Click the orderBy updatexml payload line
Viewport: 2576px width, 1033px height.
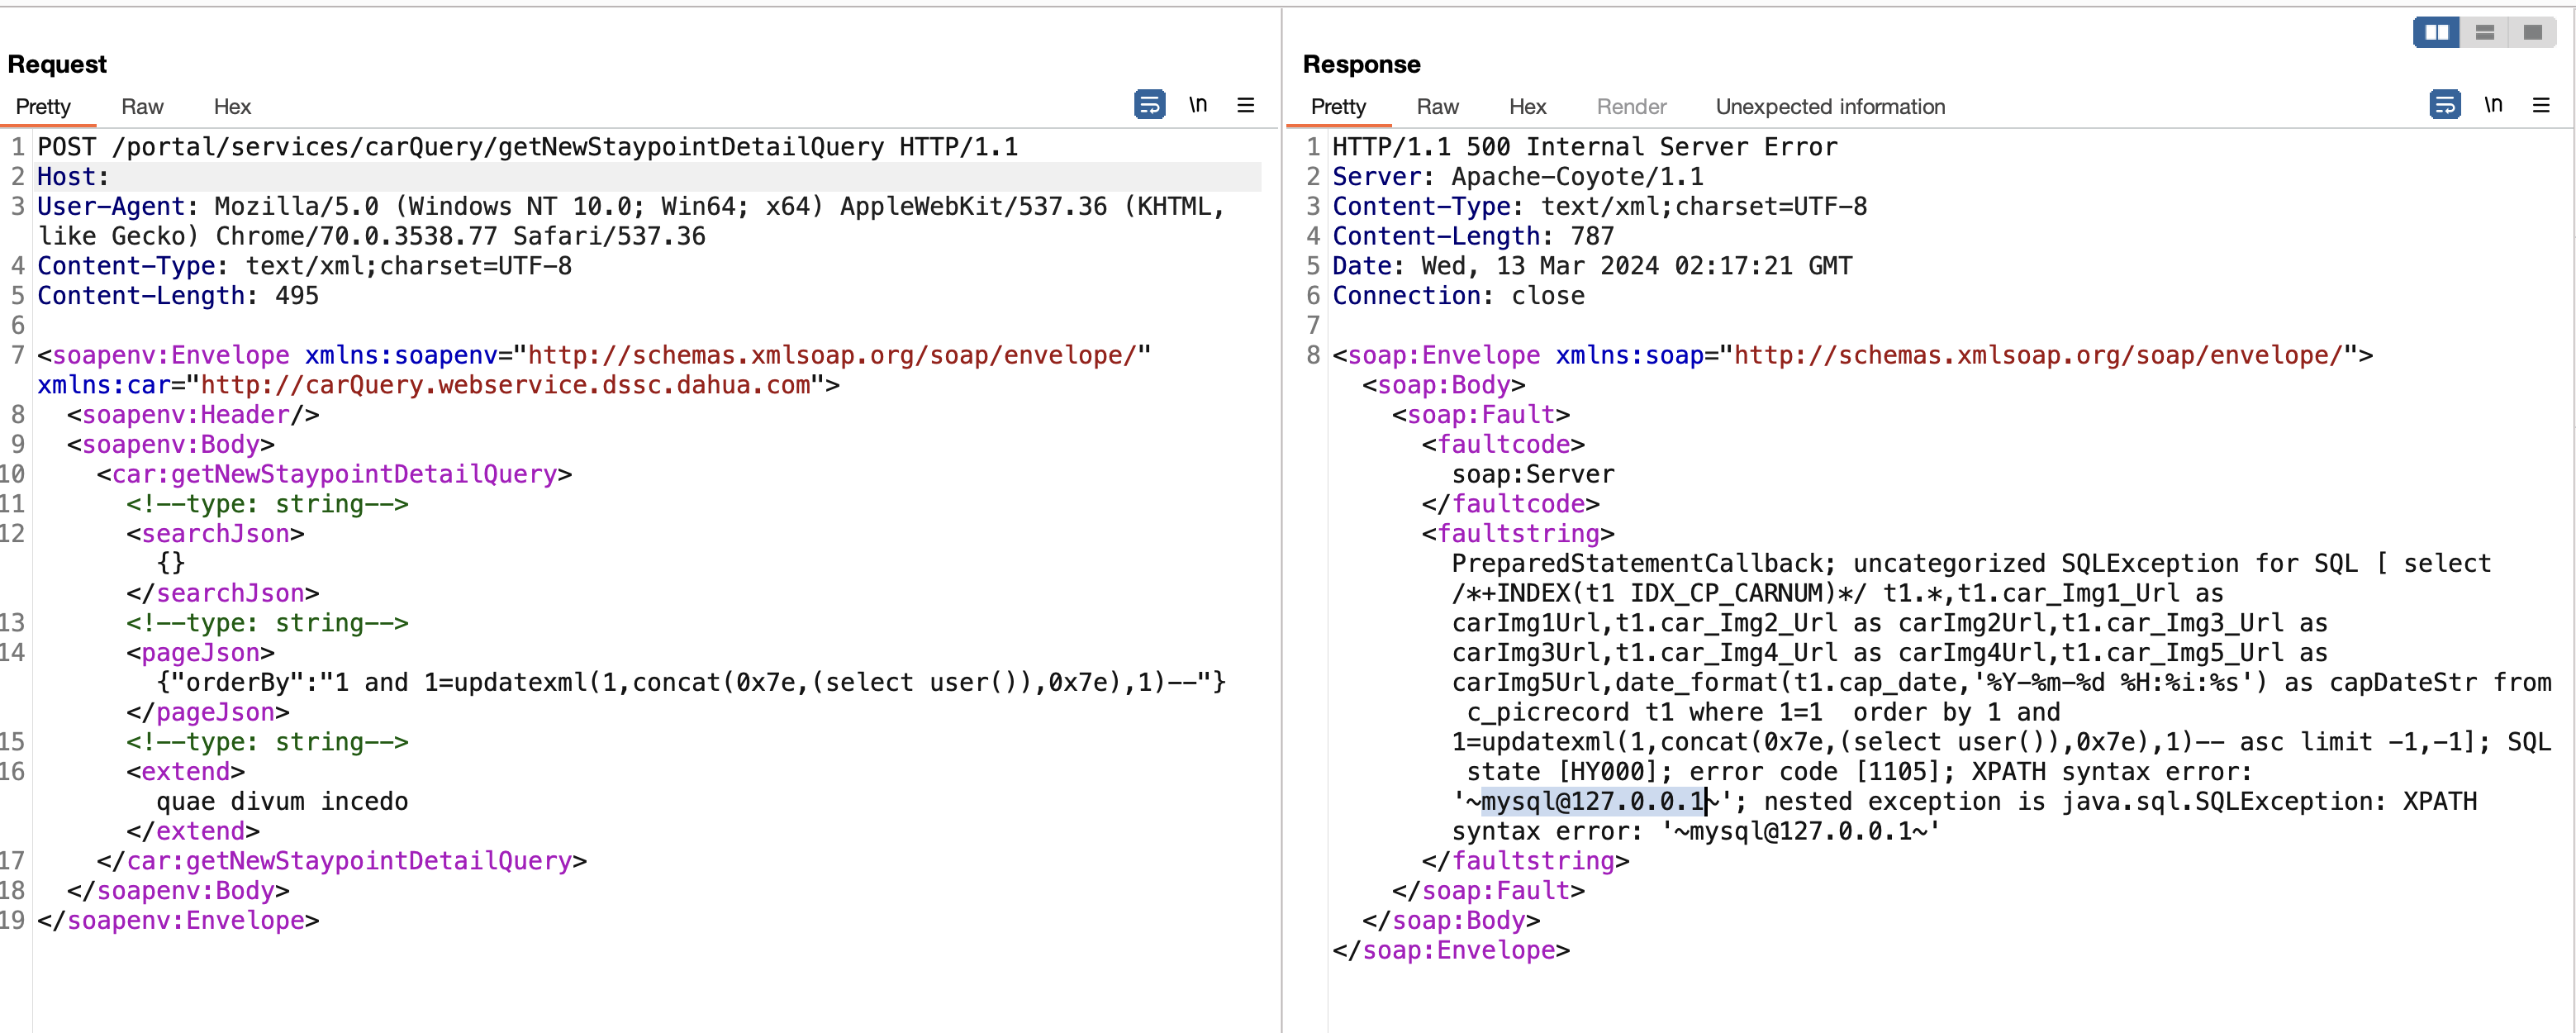690,683
